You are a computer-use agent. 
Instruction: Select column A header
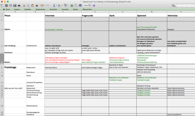point(15,12)
